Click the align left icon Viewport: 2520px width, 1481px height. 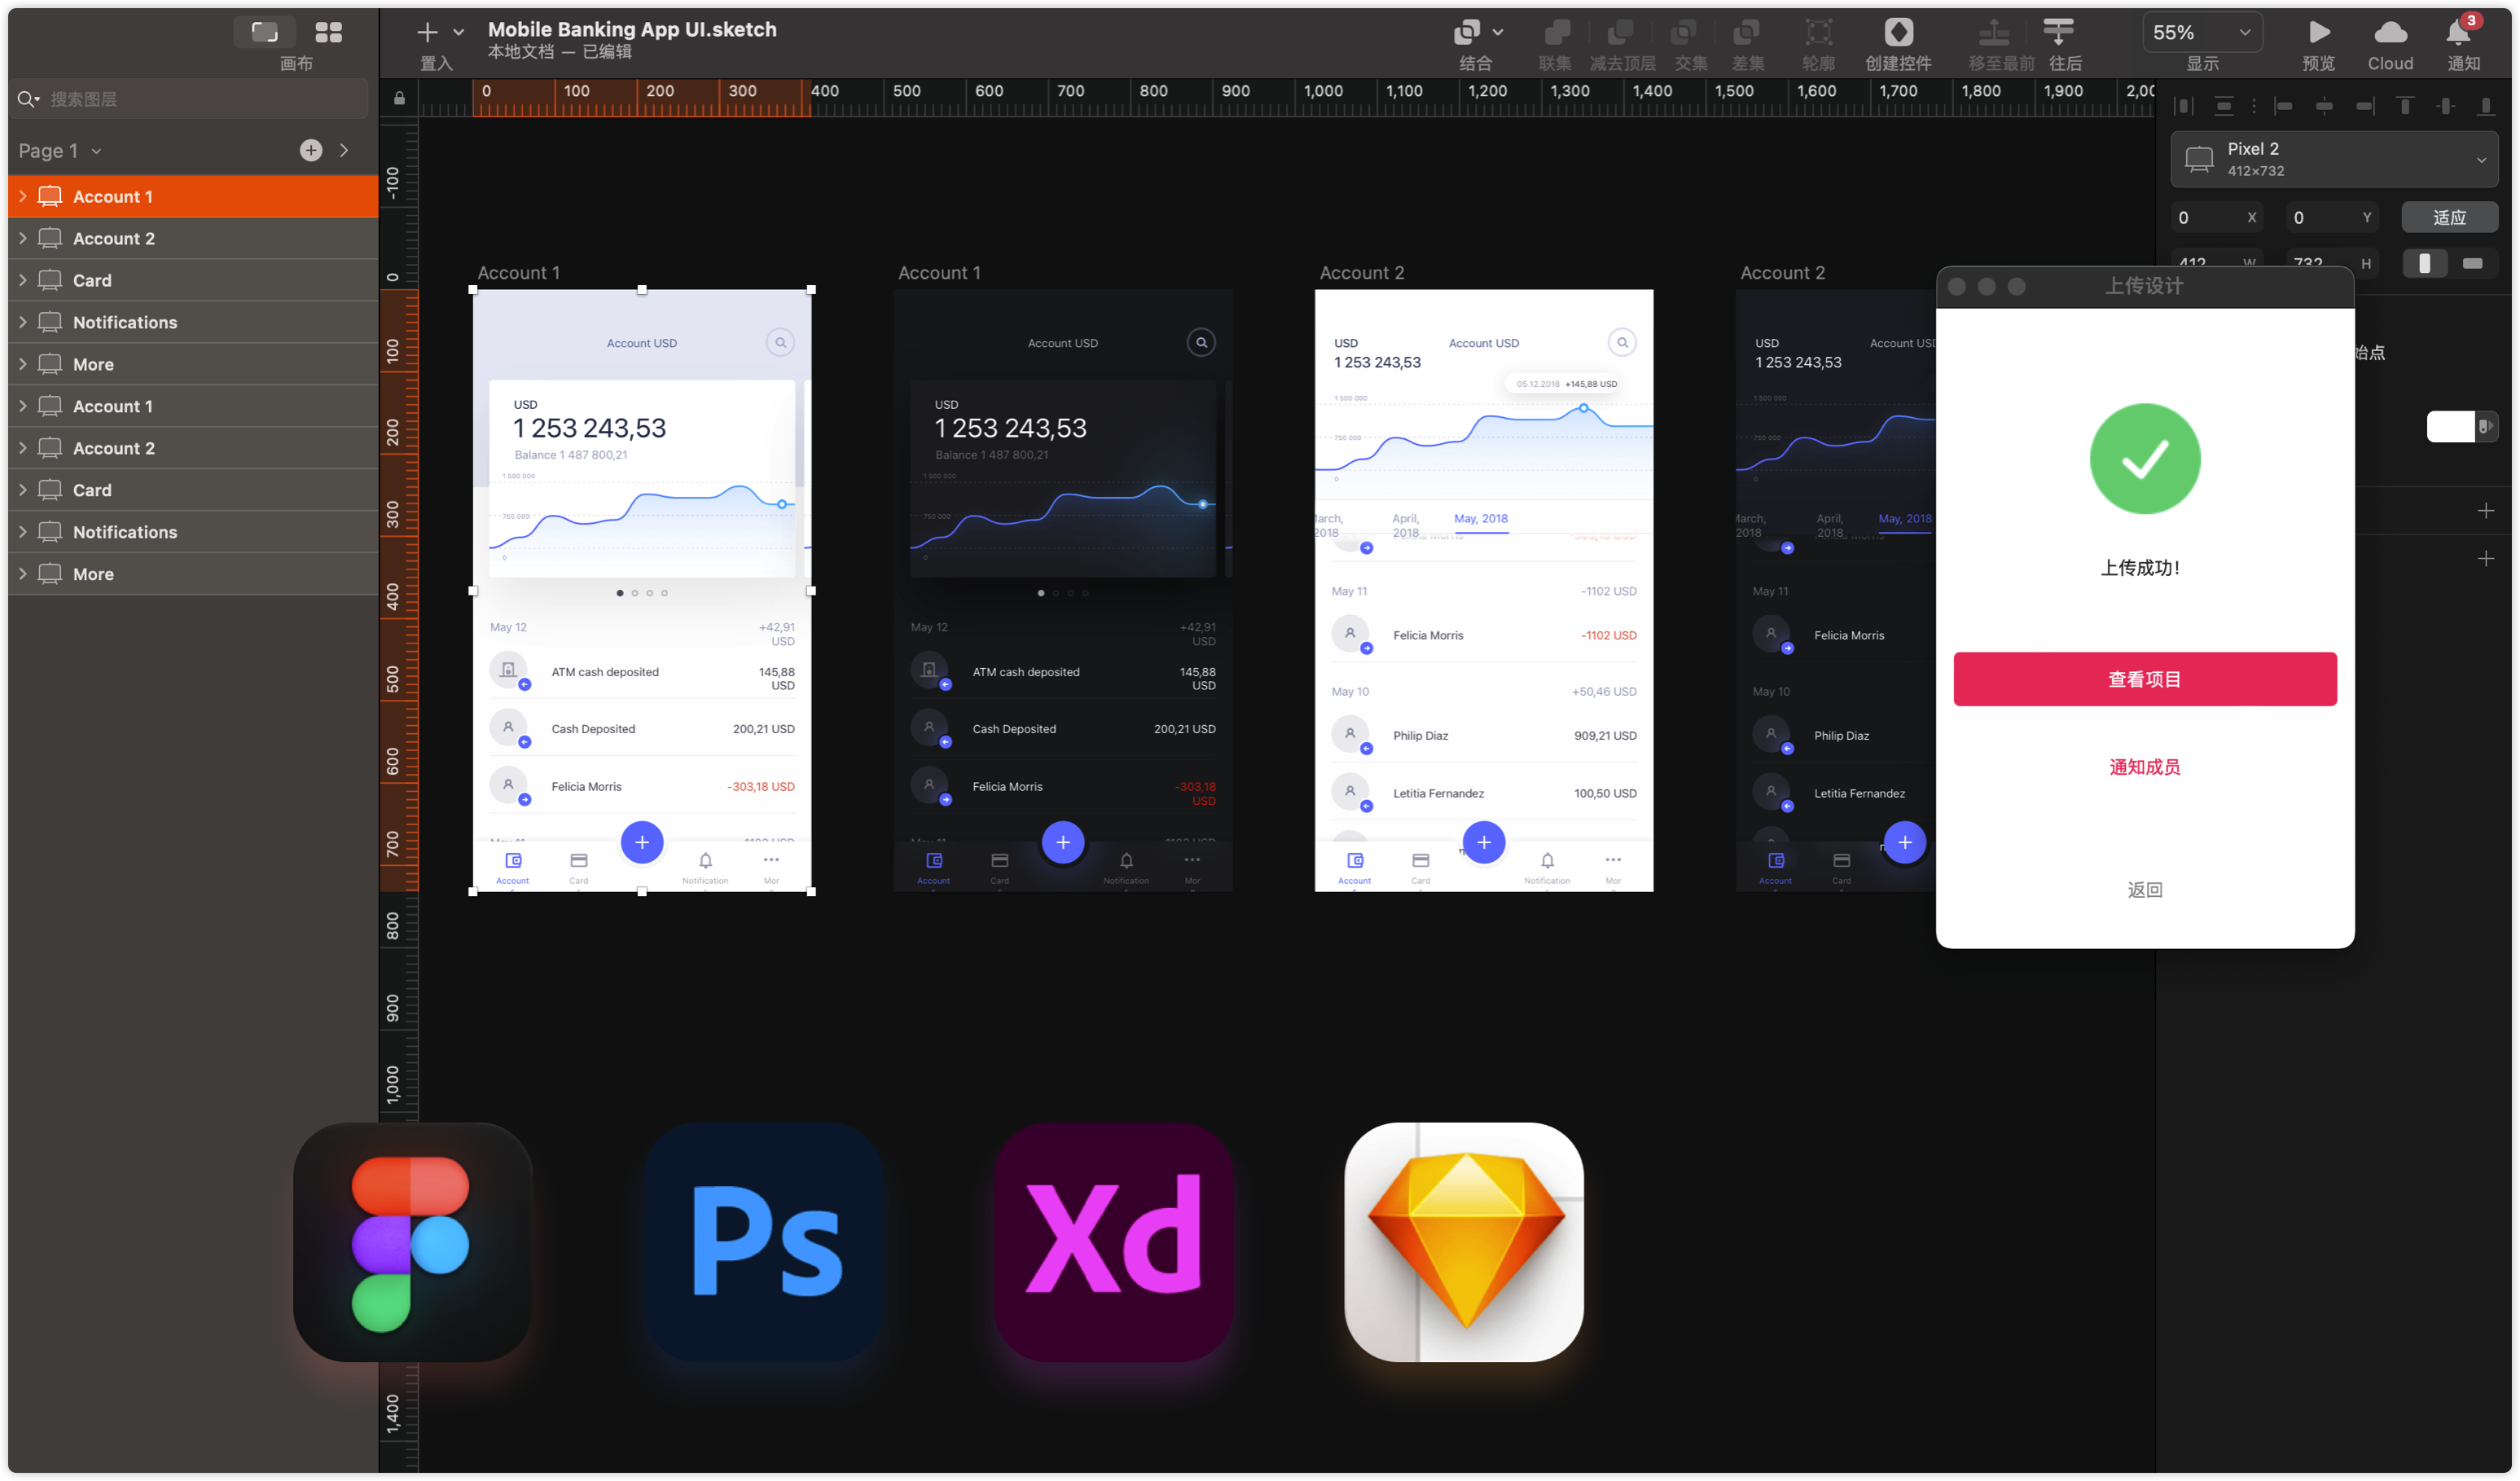click(2283, 106)
